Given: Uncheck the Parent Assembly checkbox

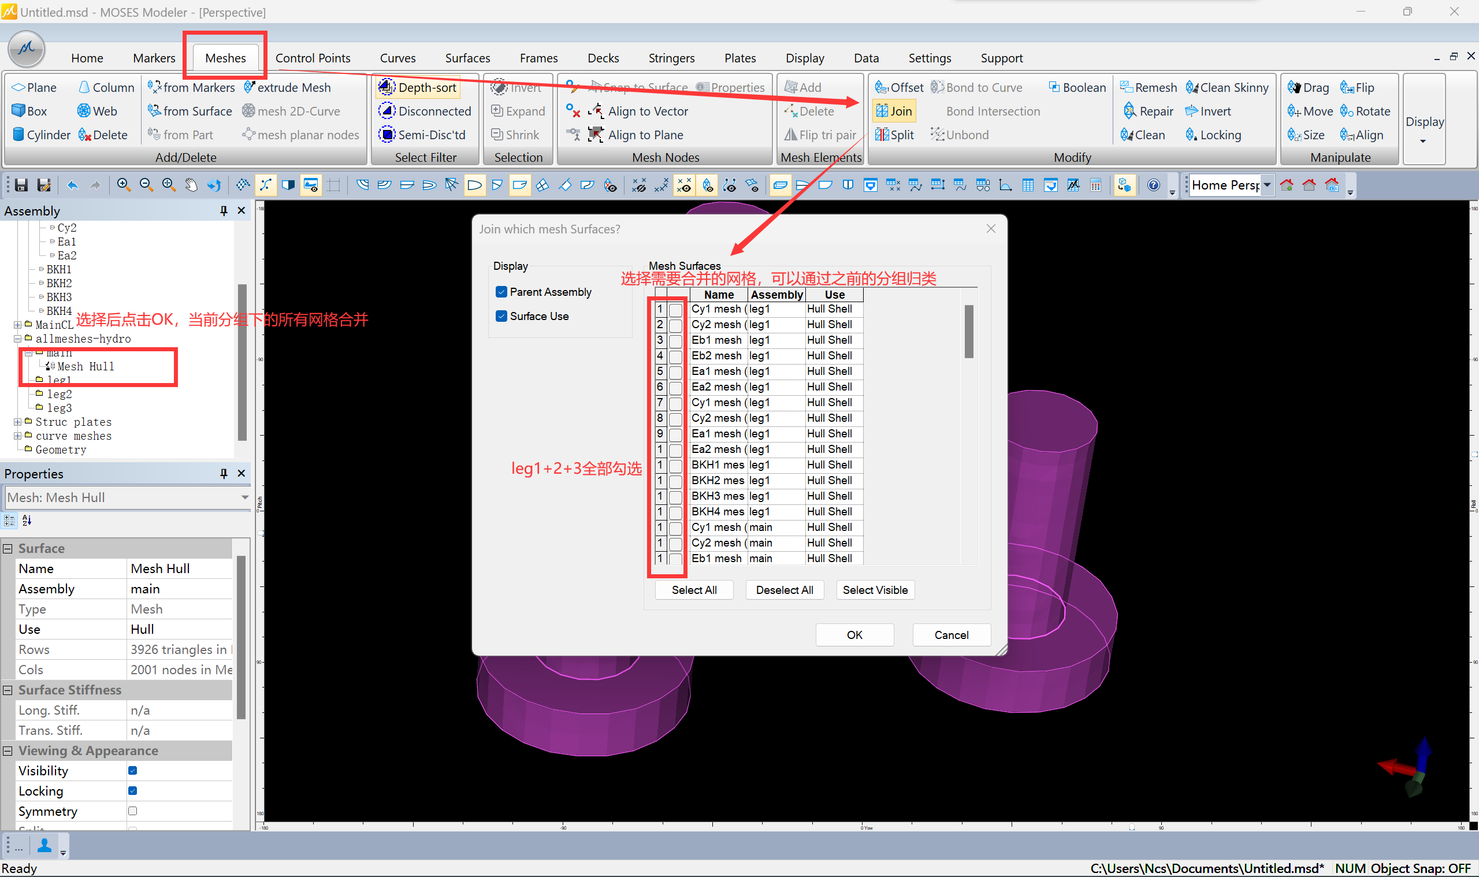Looking at the screenshot, I should tap(501, 292).
